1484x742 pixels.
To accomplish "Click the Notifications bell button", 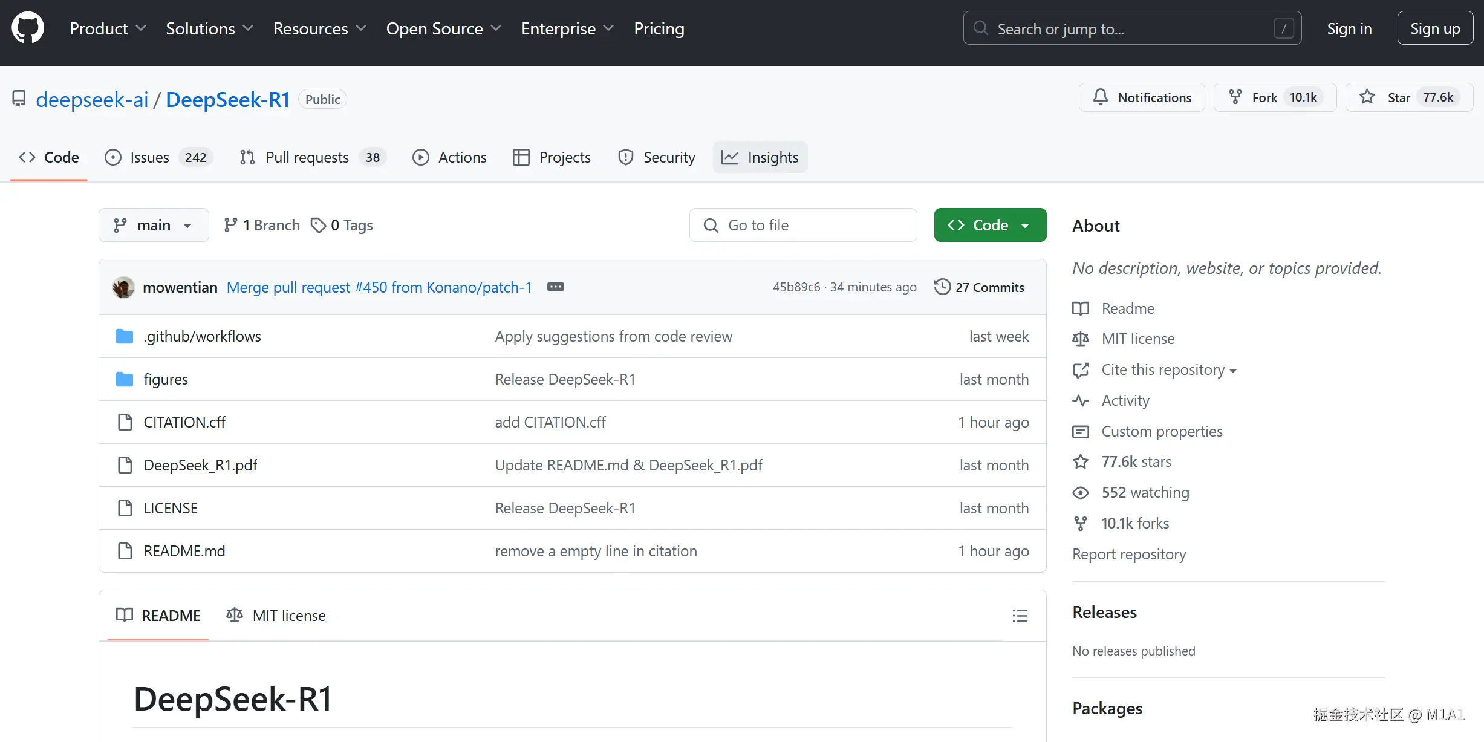I will coord(1142,97).
